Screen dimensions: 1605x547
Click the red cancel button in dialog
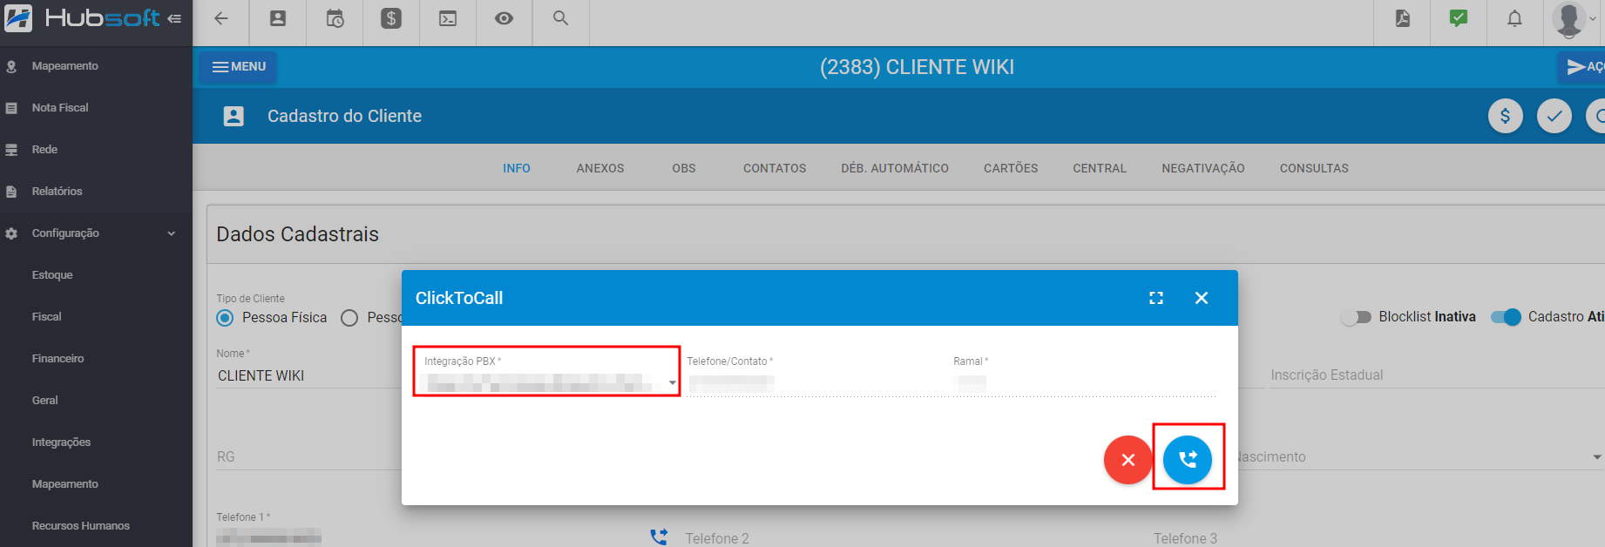[1128, 459]
